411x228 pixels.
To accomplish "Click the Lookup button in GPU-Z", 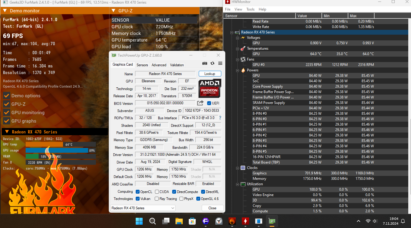I will [x=210, y=74].
